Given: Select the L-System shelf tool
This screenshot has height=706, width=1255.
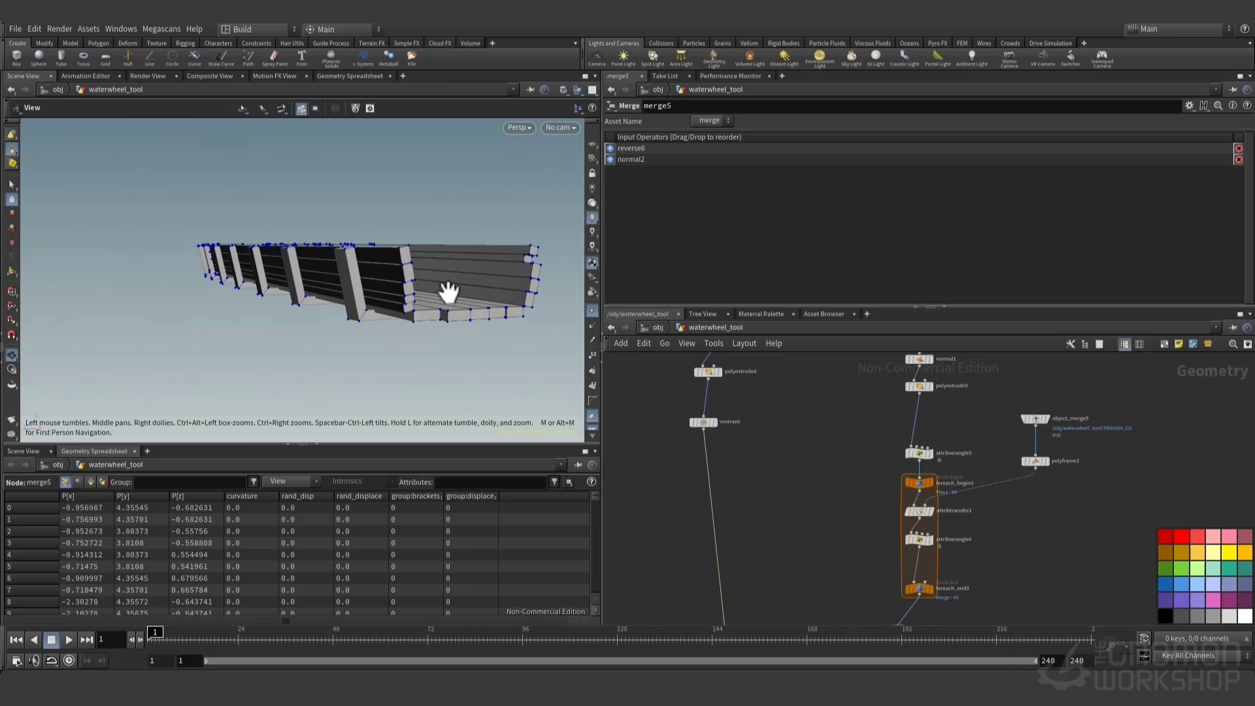Looking at the screenshot, I should pos(363,58).
